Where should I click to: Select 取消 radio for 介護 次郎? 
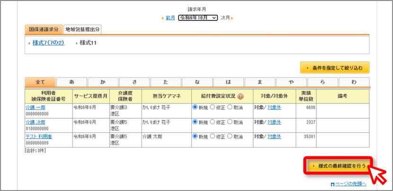tap(230, 122)
